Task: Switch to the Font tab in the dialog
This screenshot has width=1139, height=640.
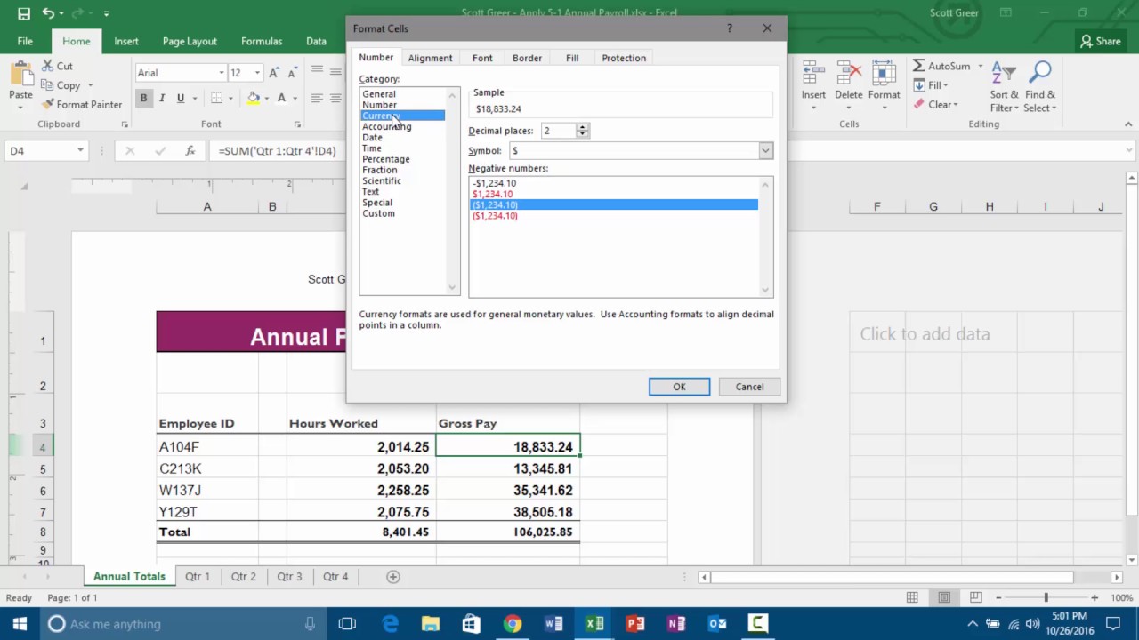Action: tap(482, 58)
